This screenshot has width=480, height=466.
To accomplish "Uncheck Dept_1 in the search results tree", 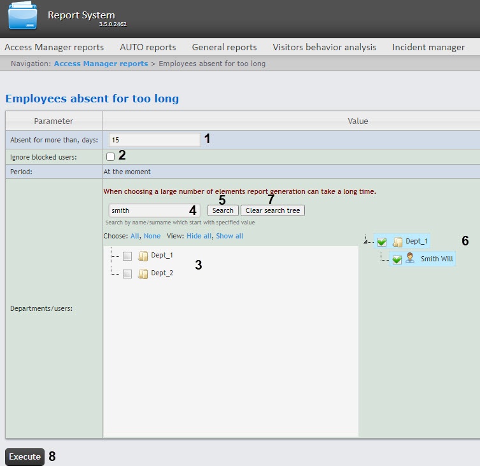I will 382,242.
